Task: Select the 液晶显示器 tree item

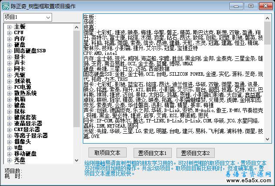Action: [x=28, y=124]
